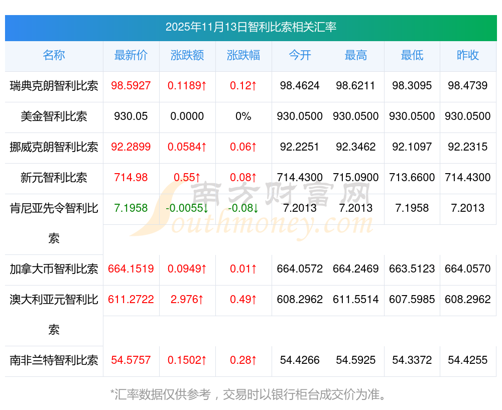Click the disclaimer text below the table
The image size is (502, 410).
249,394
